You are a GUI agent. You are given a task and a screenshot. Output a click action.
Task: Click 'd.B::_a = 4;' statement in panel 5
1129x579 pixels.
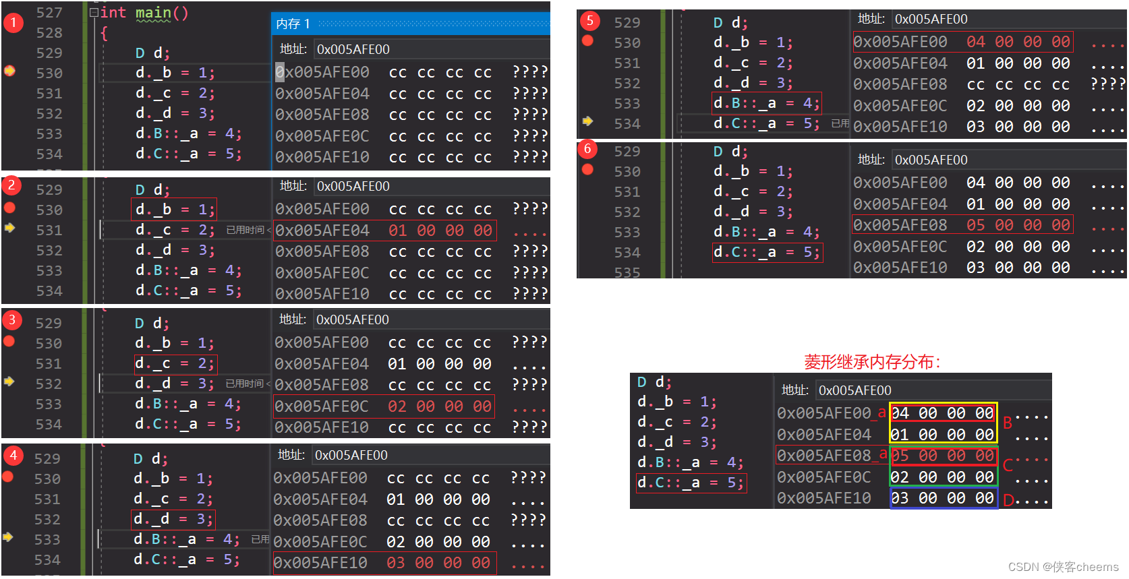(x=767, y=103)
